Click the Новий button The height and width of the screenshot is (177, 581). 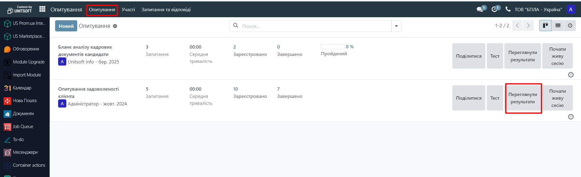[66, 26]
